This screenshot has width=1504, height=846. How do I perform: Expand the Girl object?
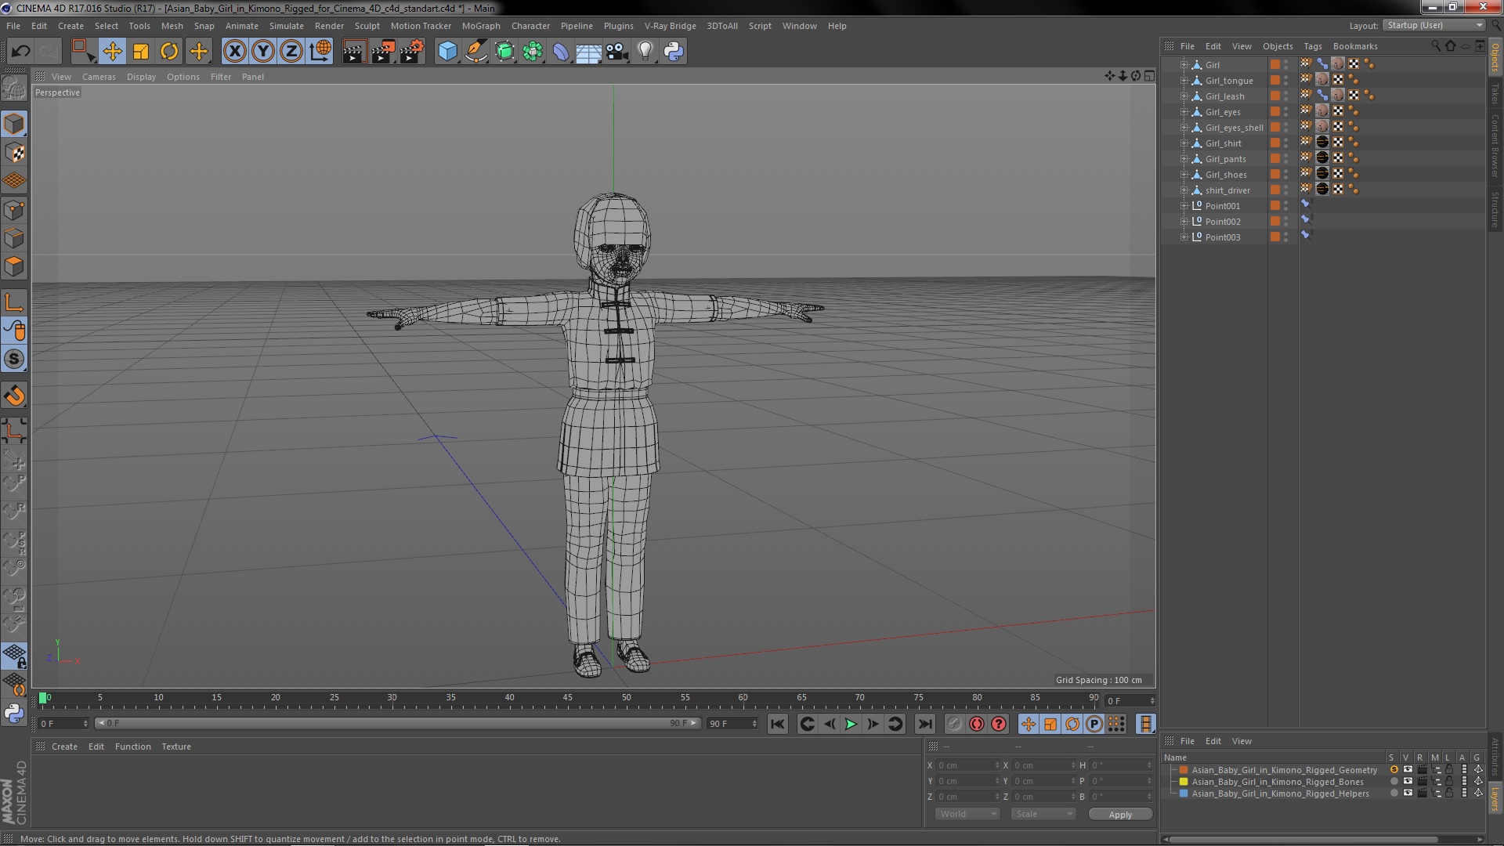pos(1184,65)
